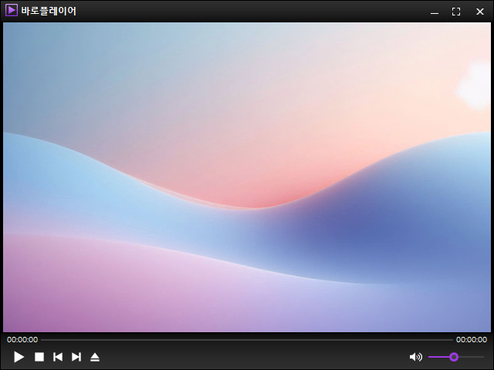Image resolution: width=494 pixels, height=370 pixels.
Task: Click the purple volume slider handle
Action: click(454, 357)
